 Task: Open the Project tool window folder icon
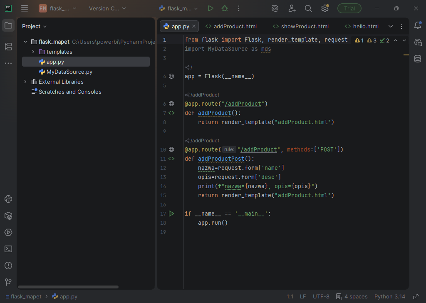click(x=8, y=25)
